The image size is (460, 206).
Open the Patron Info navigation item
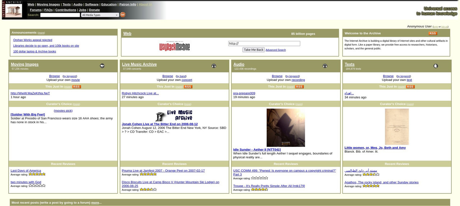[128, 4]
